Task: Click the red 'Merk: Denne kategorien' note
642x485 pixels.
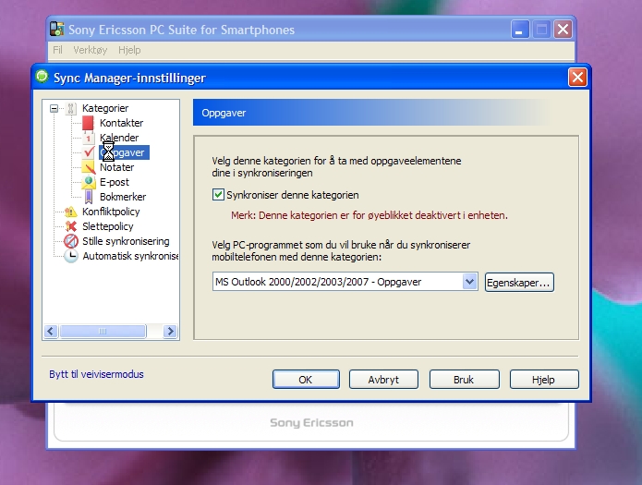Action: coord(369,215)
